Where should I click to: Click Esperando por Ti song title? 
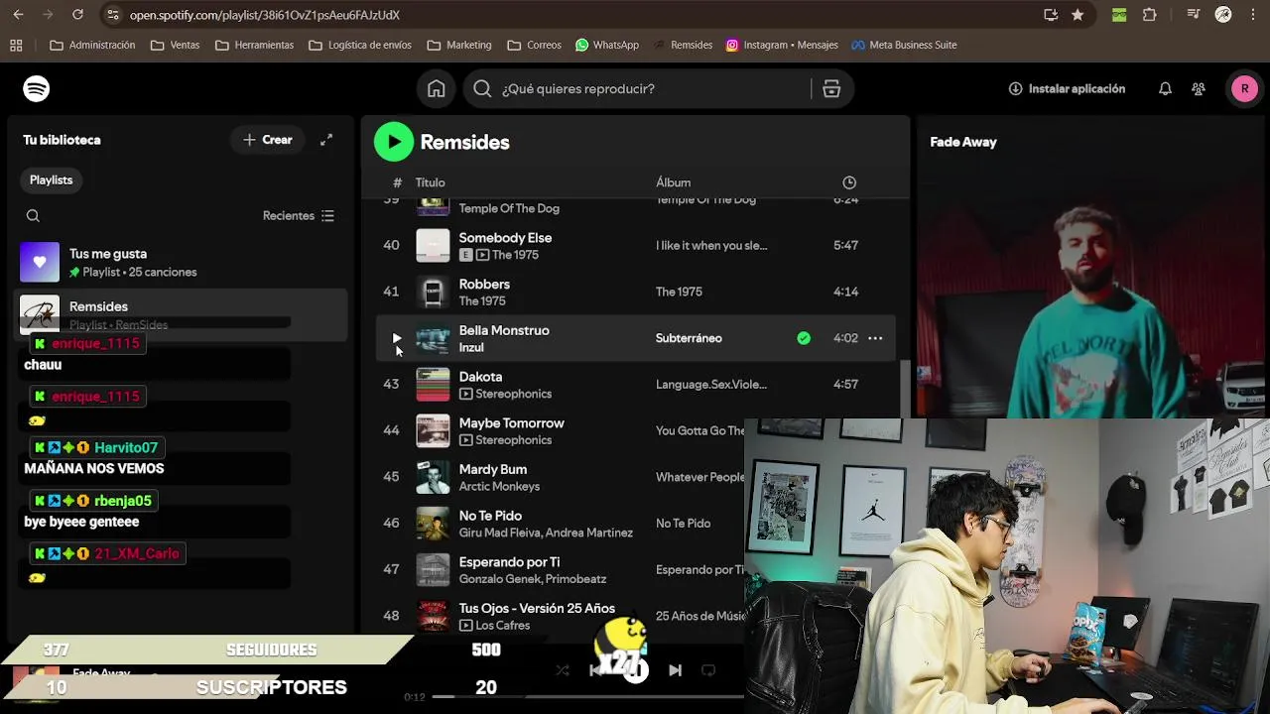pyautogui.click(x=509, y=562)
